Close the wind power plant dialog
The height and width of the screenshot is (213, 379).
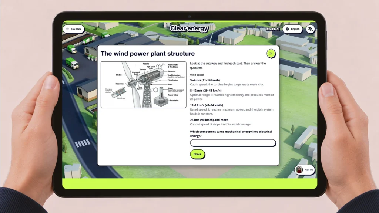[x=271, y=53]
